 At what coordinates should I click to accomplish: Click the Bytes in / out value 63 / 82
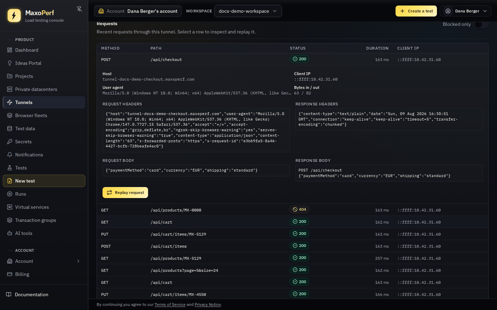click(x=302, y=93)
